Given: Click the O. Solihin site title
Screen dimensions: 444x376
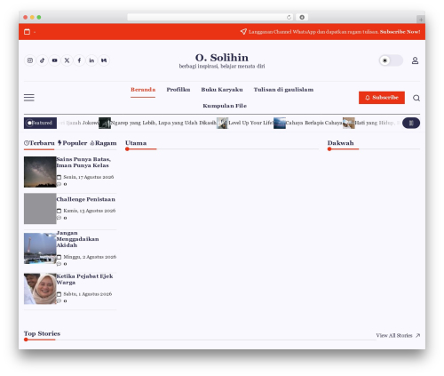Looking at the screenshot, I should click(222, 58).
